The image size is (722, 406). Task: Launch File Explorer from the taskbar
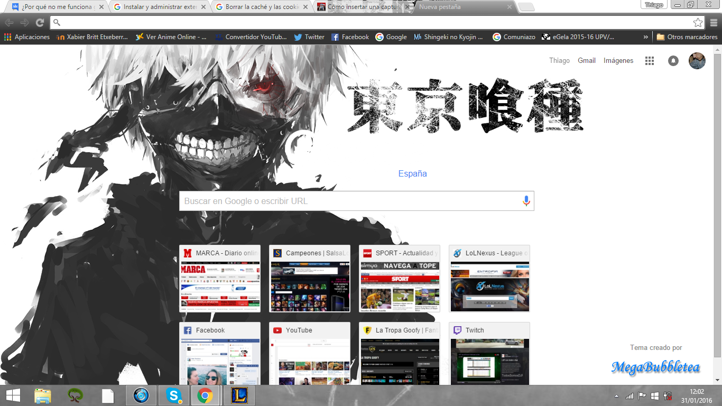(43, 395)
